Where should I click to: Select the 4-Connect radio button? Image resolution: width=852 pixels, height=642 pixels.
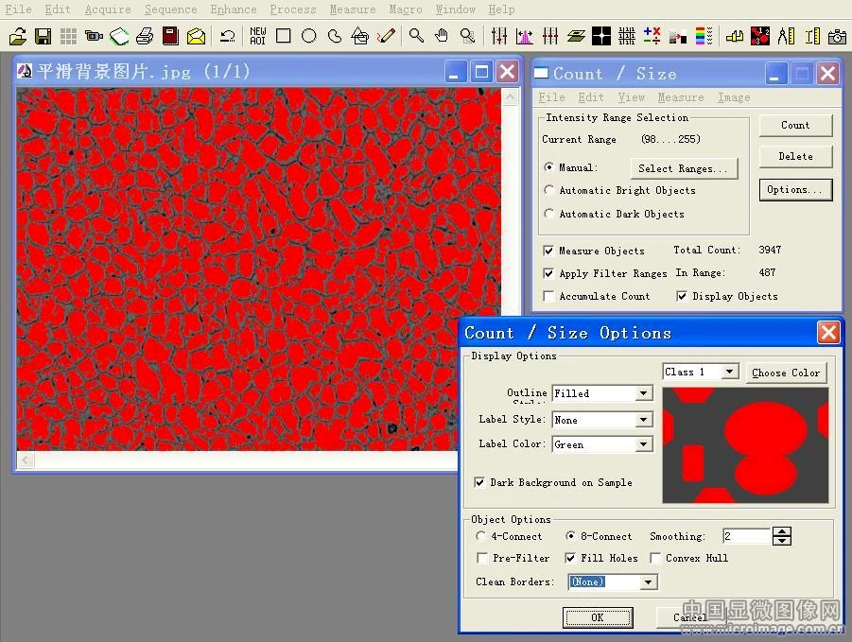tap(480, 536)
